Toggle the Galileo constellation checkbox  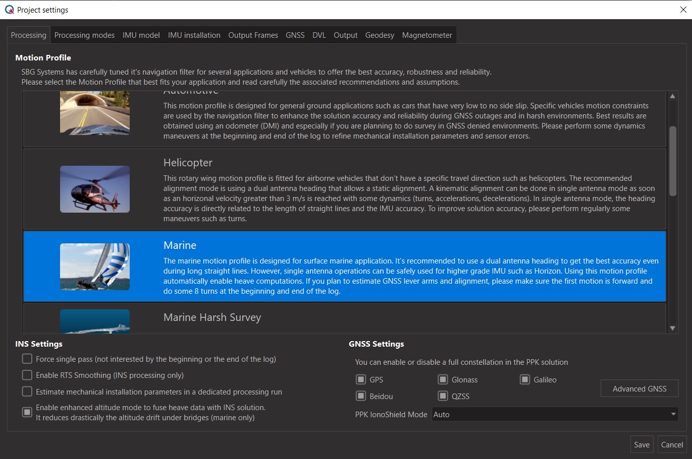point(525,379)
